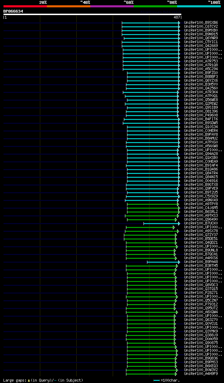Select the UniRef100_A7R753 label
The width and height of the screenshot is (224, 383).
coord(201,61)
